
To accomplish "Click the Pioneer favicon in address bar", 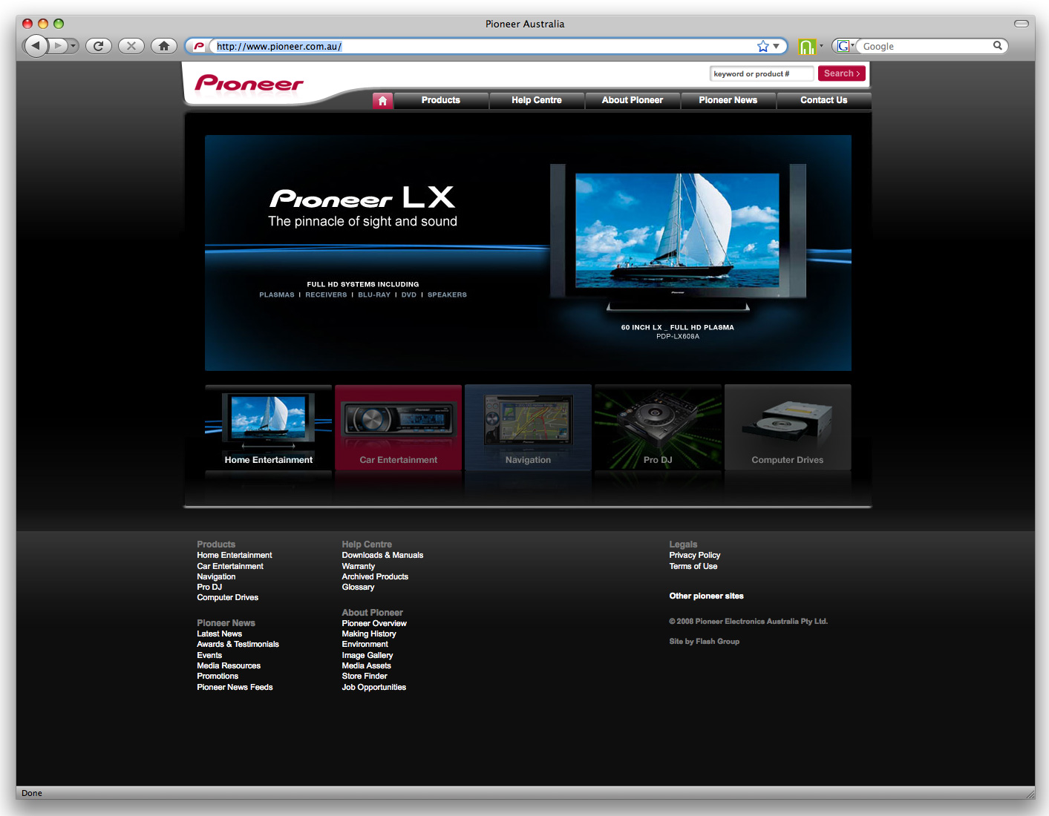I will point(198,46).
